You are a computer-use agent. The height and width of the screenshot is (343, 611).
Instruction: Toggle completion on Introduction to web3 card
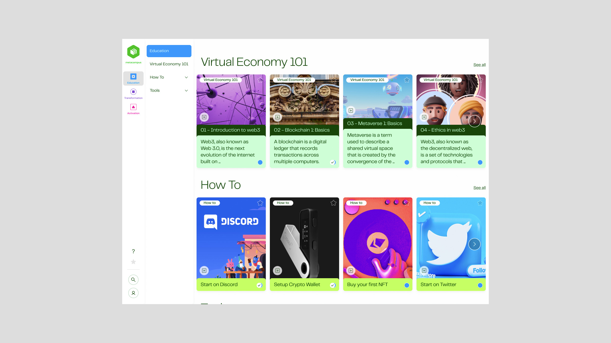coord(260,162)
